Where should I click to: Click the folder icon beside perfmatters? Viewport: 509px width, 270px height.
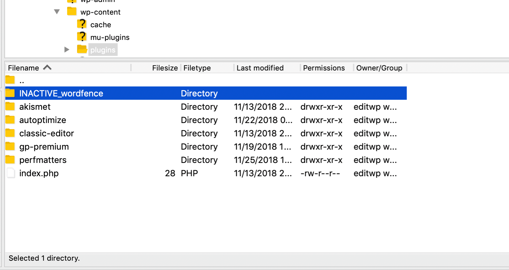(x=10, y=160)
